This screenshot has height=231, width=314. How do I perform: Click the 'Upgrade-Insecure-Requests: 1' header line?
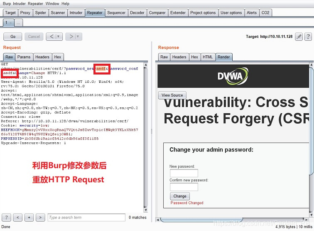34,143
